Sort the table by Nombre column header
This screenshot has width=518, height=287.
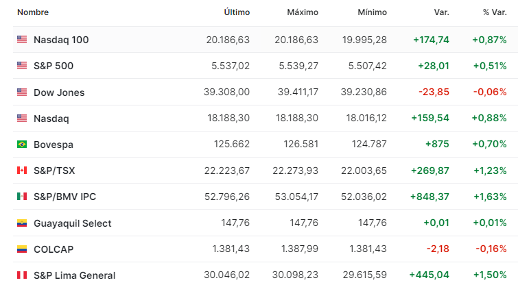tap(33, 12)
